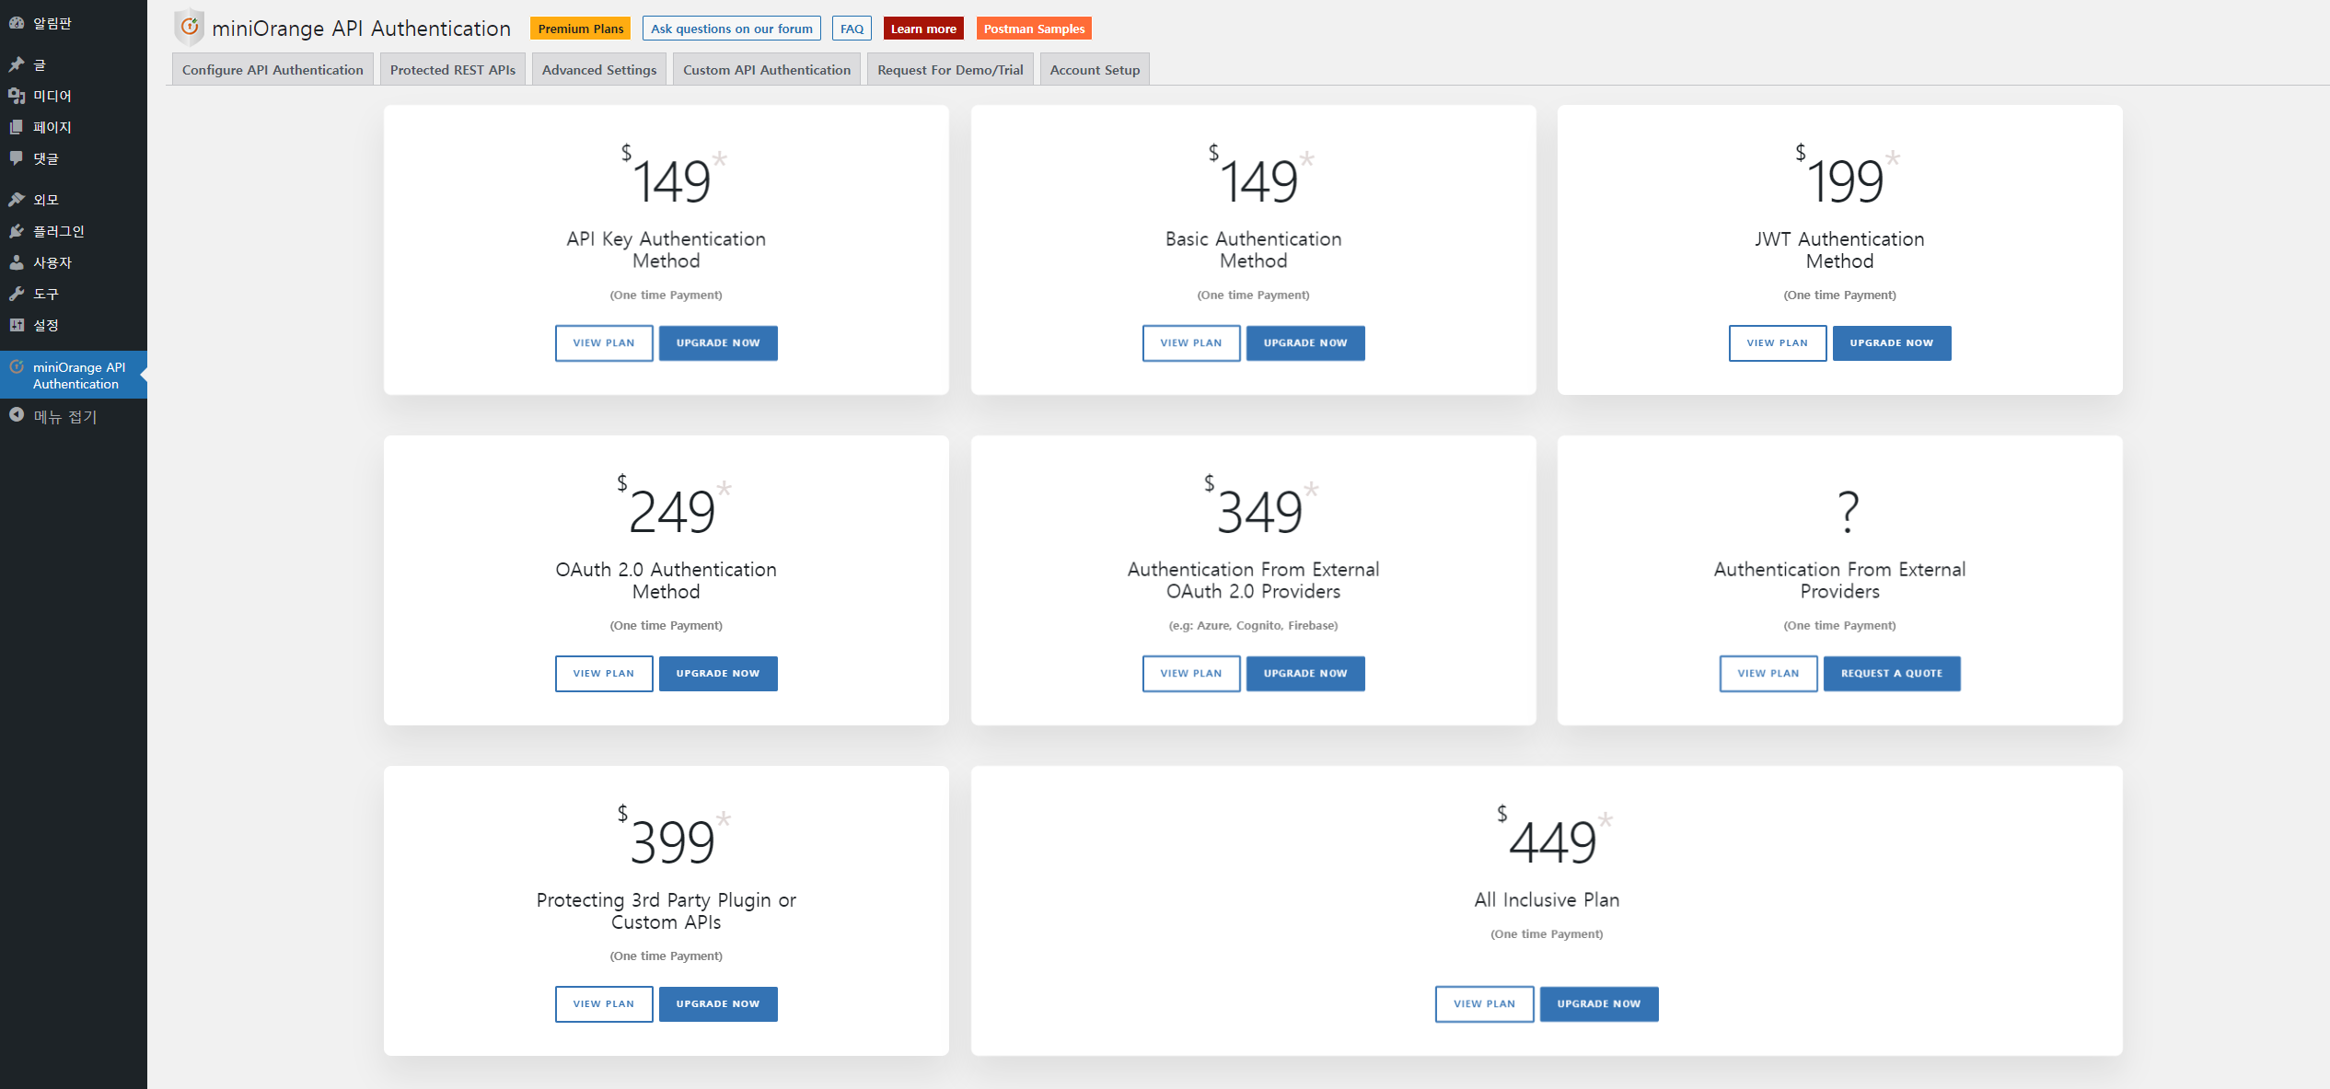Click the Comments bubble icon in the sidebar
The height and width of the screenshot is (1089, 2330).
pyautogui.click(x=17, y=158)
